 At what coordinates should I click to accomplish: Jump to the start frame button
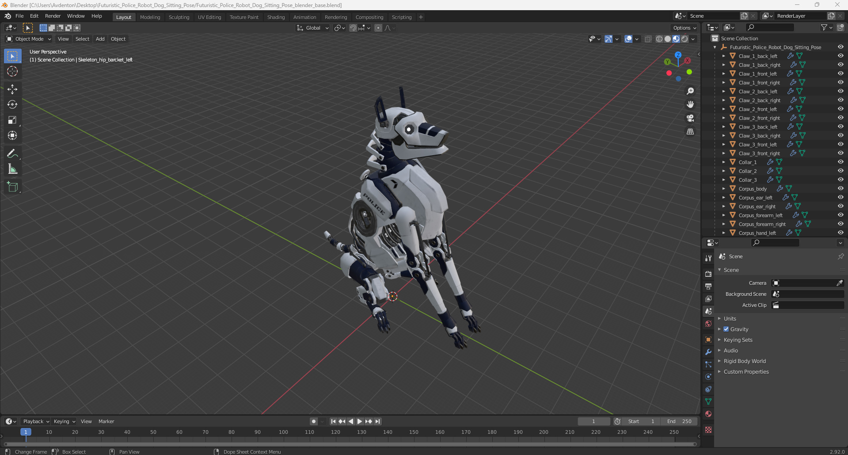coord(333,421)
